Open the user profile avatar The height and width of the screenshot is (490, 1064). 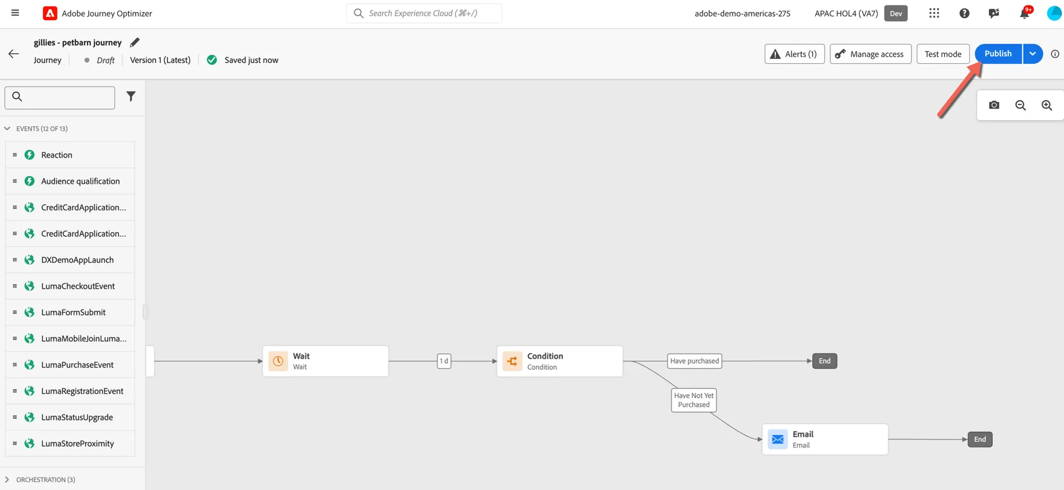[x=1054, y=13]
